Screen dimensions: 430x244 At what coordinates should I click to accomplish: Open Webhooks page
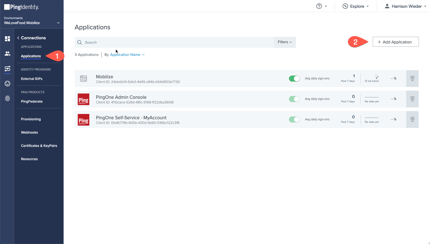pyautogui.click(x=30, y=132)
